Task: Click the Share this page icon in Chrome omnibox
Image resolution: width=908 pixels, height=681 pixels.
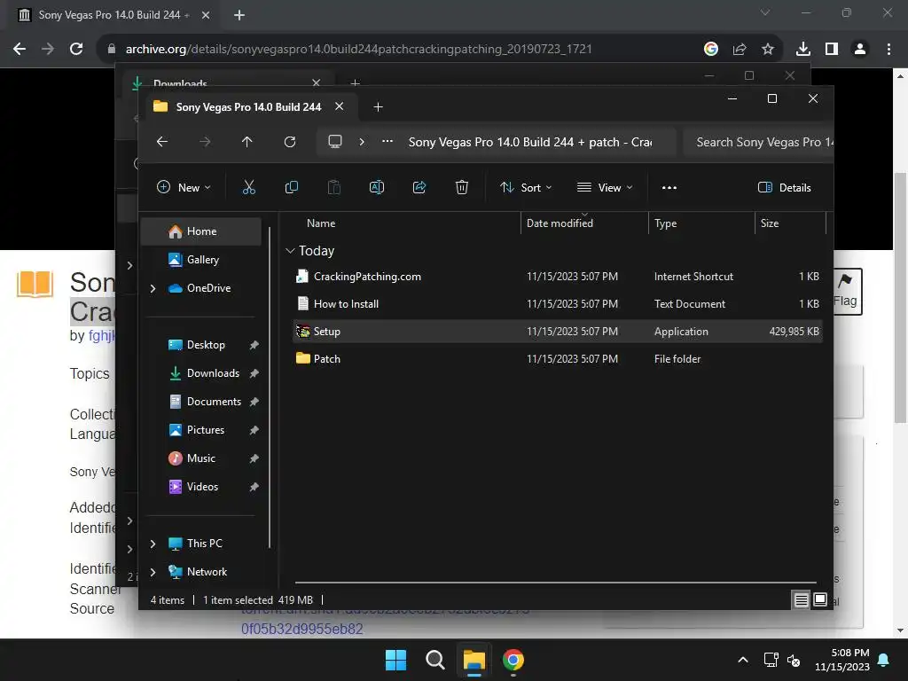Action: point(740,50)
